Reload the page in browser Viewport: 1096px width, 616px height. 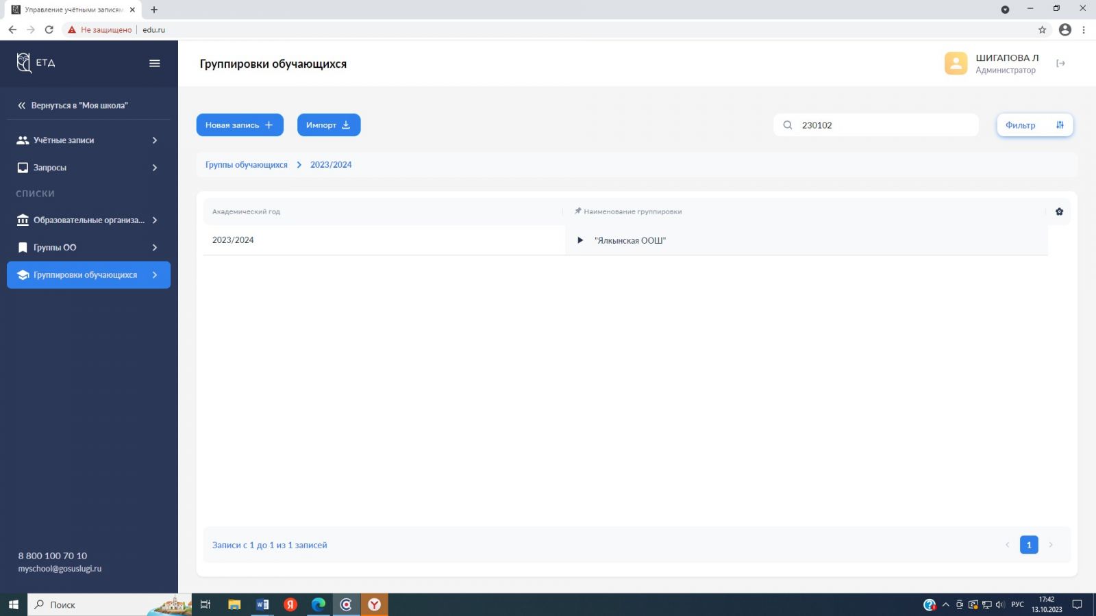(49, 29)
